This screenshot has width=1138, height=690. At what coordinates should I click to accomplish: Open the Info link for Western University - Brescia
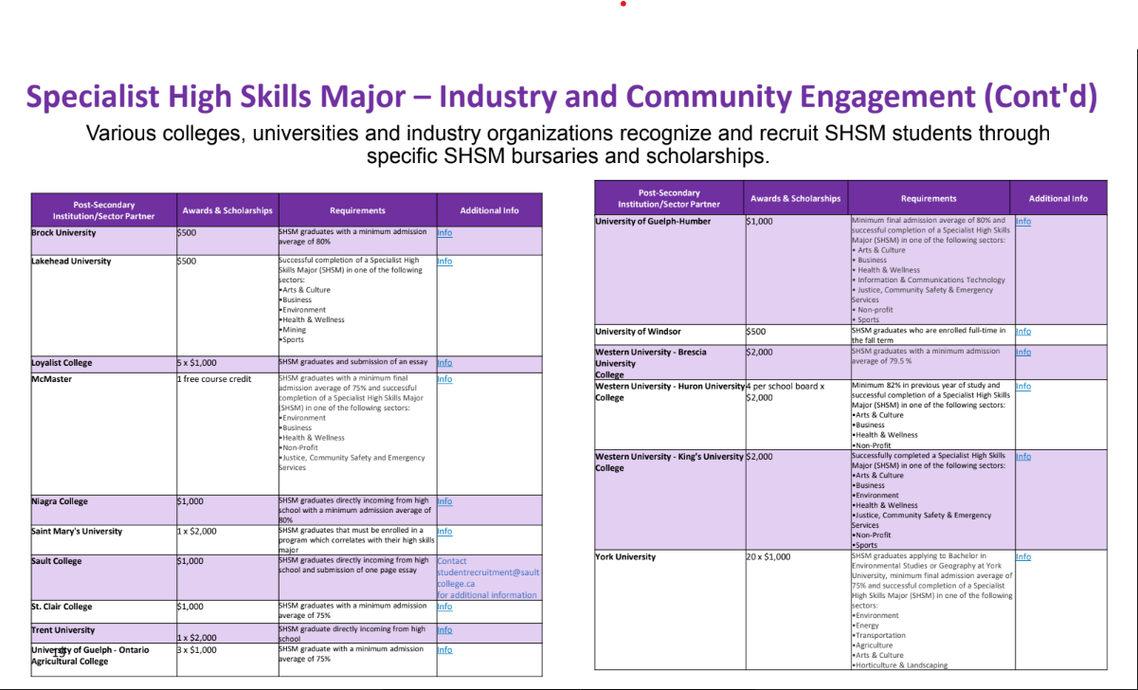pos(1023,351)
